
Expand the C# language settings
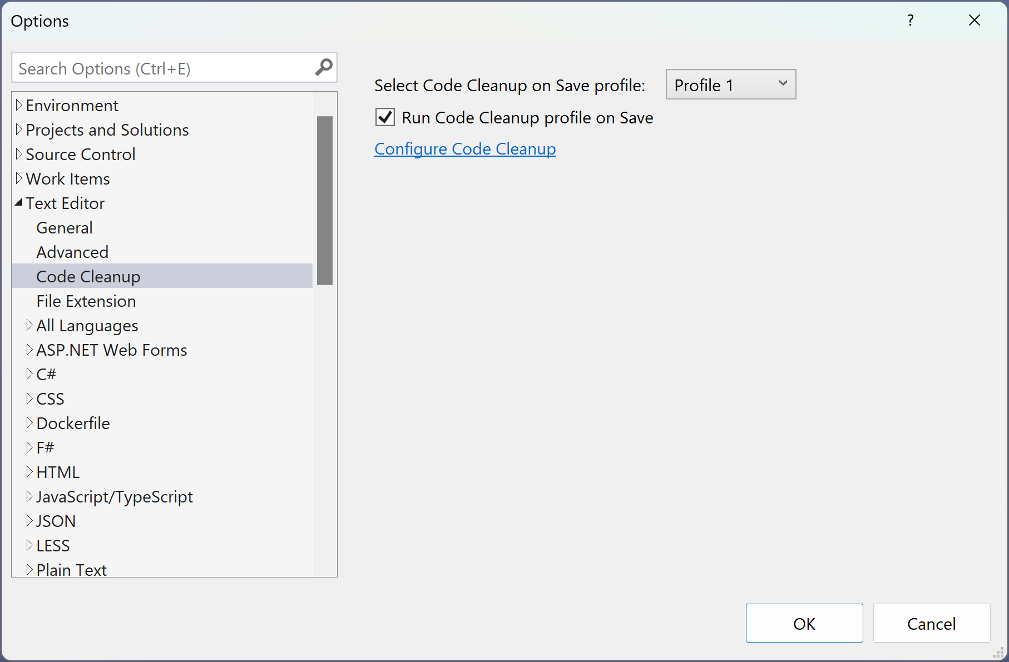(x=30, y=374)
